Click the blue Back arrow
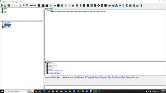Screen dimensions: 166x93 click(31, 5)
